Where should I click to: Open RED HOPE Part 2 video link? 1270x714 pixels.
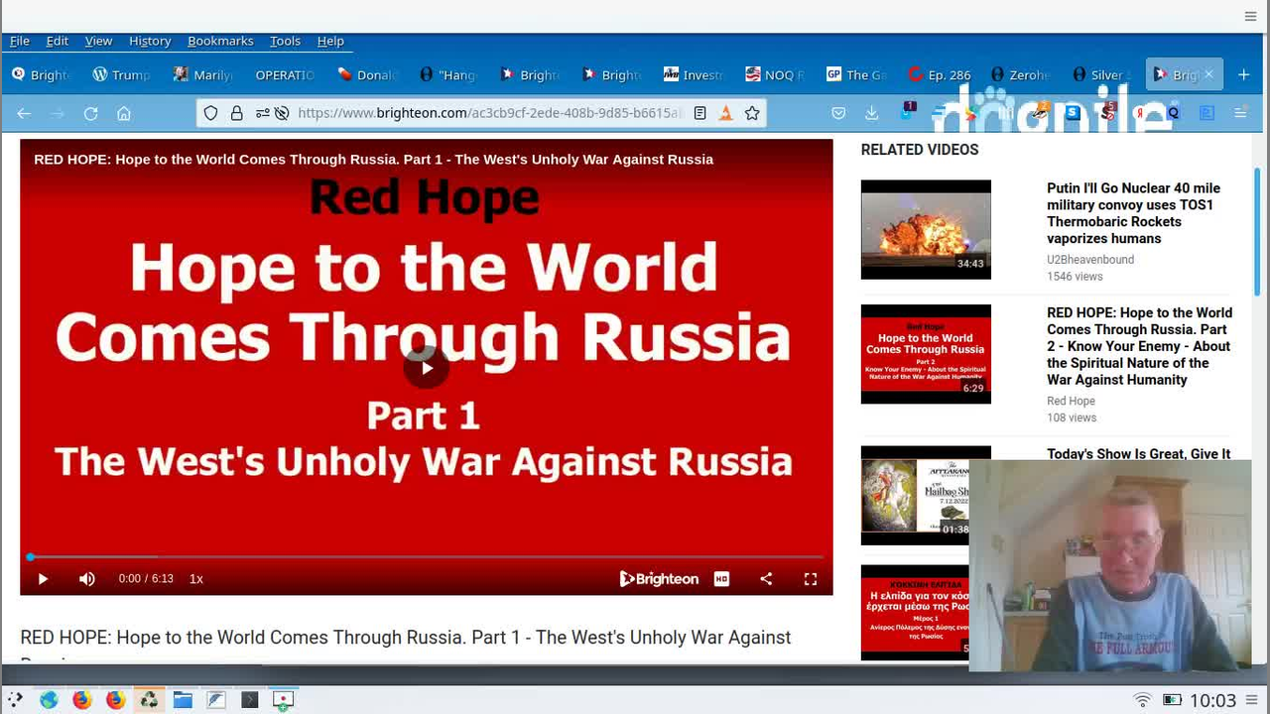pos(1139,346)
